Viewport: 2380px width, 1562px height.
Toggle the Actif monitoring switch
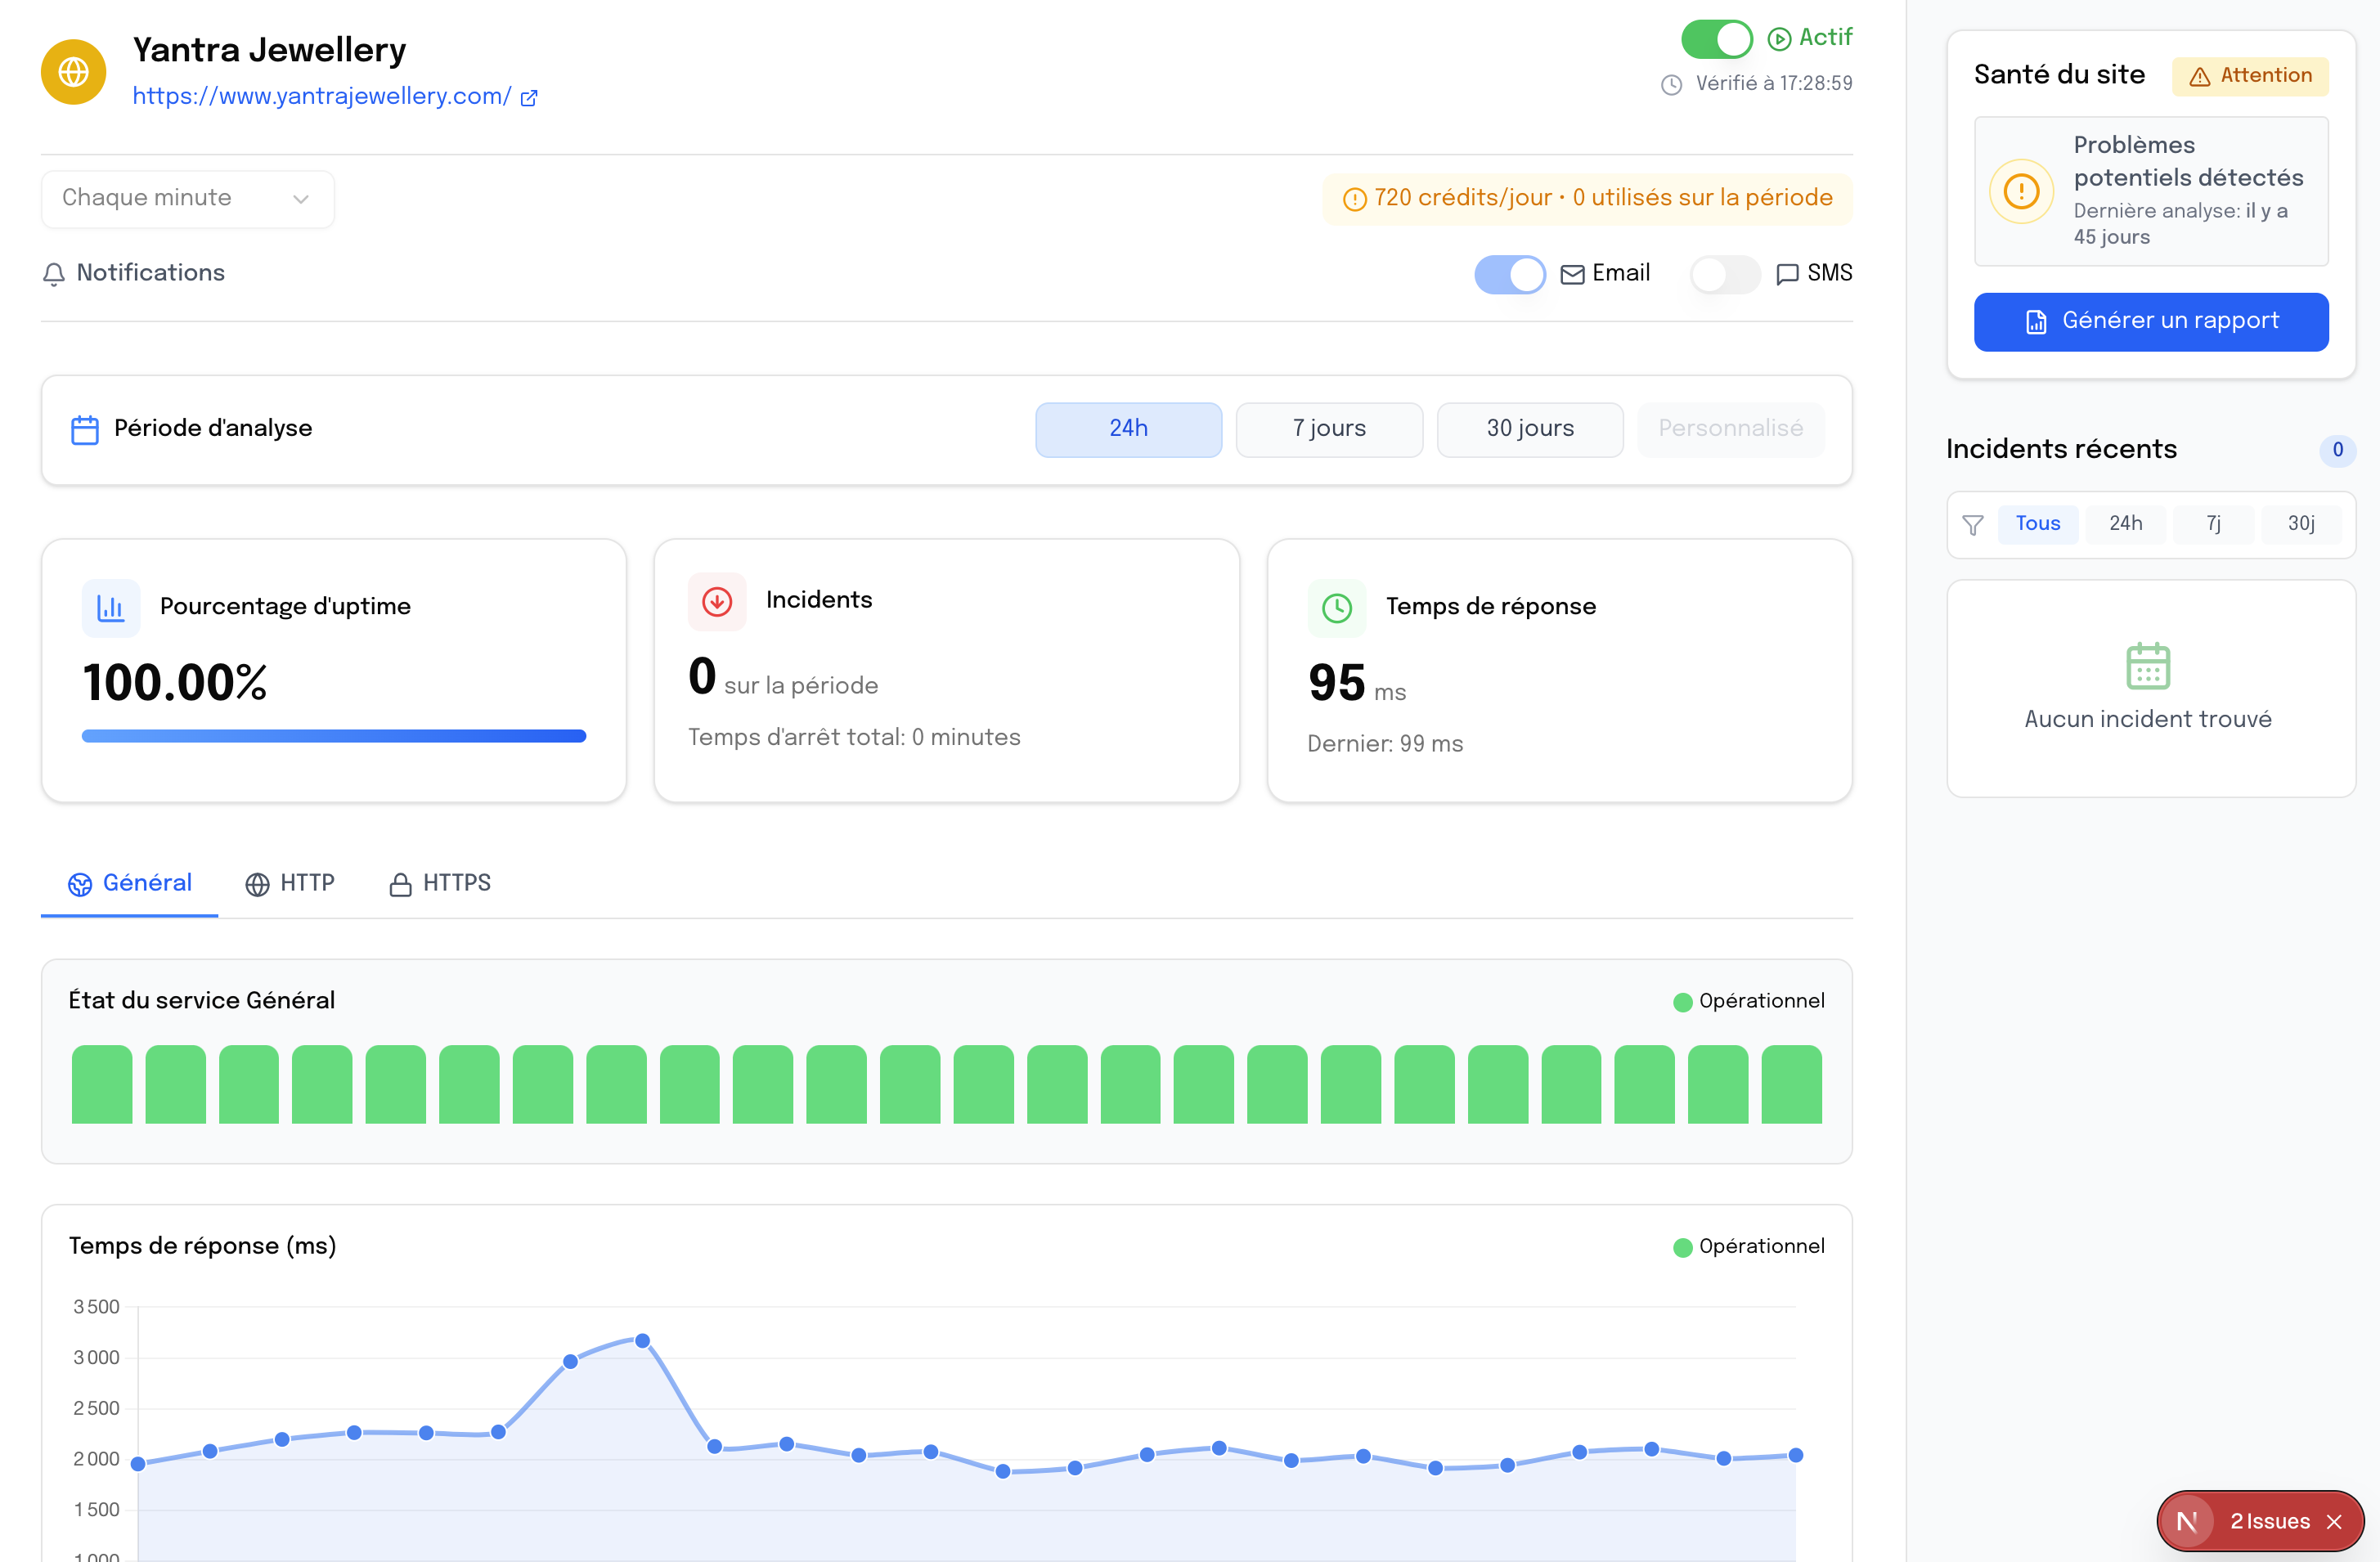click(x=1716, y=39)
